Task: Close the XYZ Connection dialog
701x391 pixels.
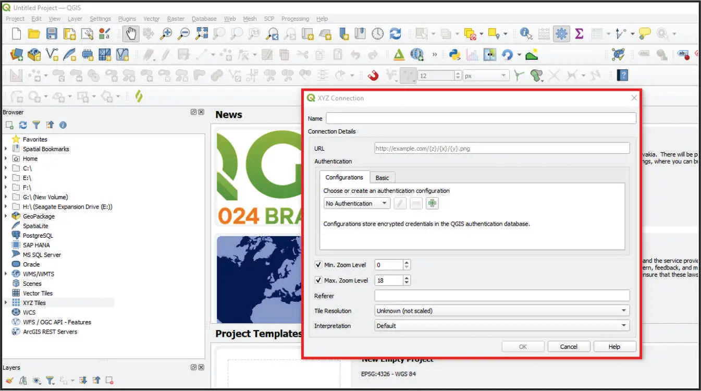Action: click(634, 98)
